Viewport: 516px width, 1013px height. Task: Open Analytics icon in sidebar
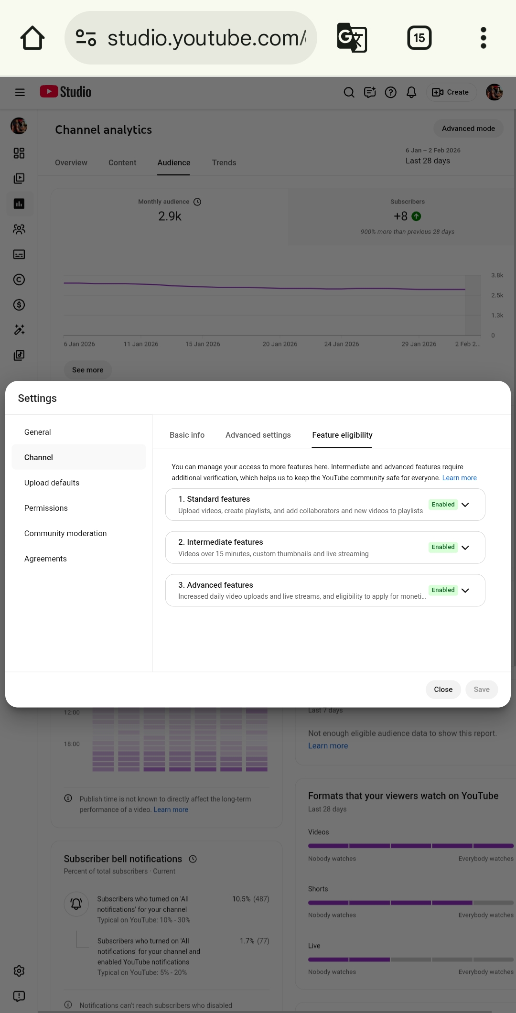(x=19, y=204)
